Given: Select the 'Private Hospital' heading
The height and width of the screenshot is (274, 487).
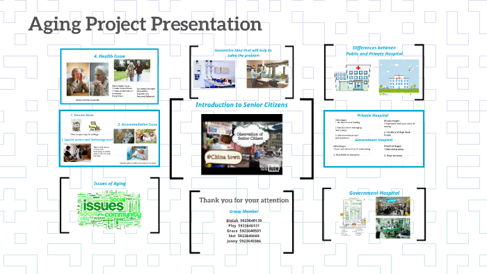Looking at the screenshot, I should [x=373, y=115].
